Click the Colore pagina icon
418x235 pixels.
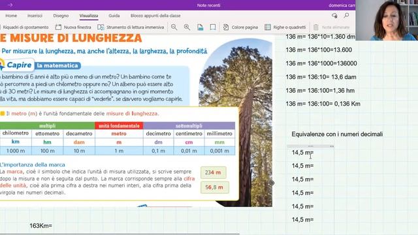tap(226, 27)
